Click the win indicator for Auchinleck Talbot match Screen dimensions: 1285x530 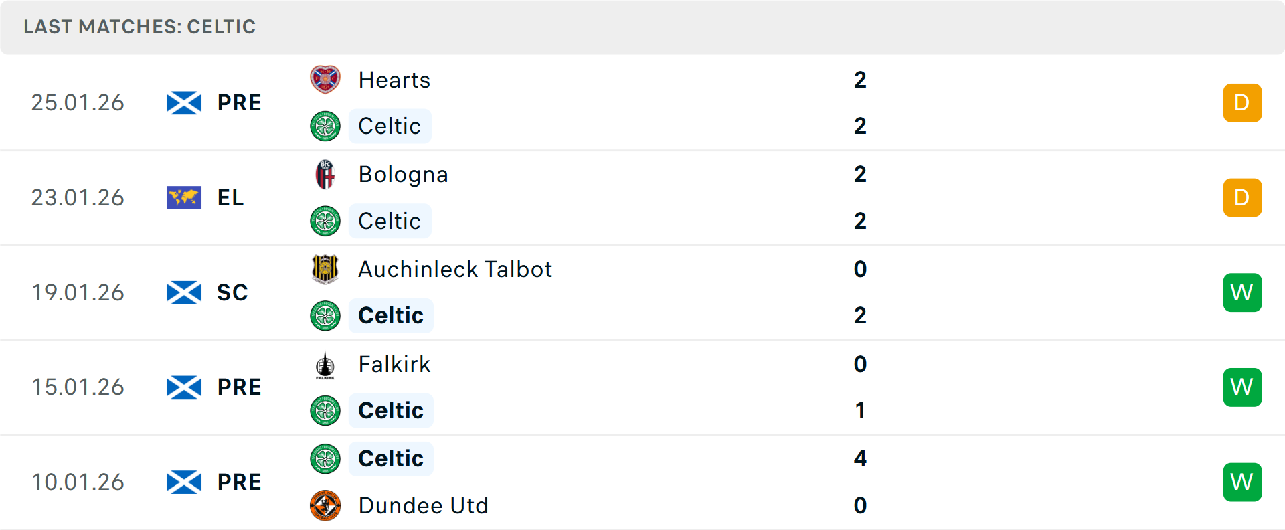point(1242,292)
